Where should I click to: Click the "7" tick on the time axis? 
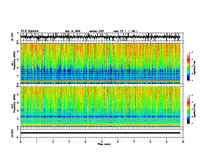(x=134, y=142)
